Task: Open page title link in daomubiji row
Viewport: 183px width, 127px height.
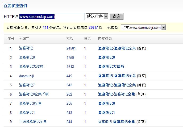Action: (117, 76)
